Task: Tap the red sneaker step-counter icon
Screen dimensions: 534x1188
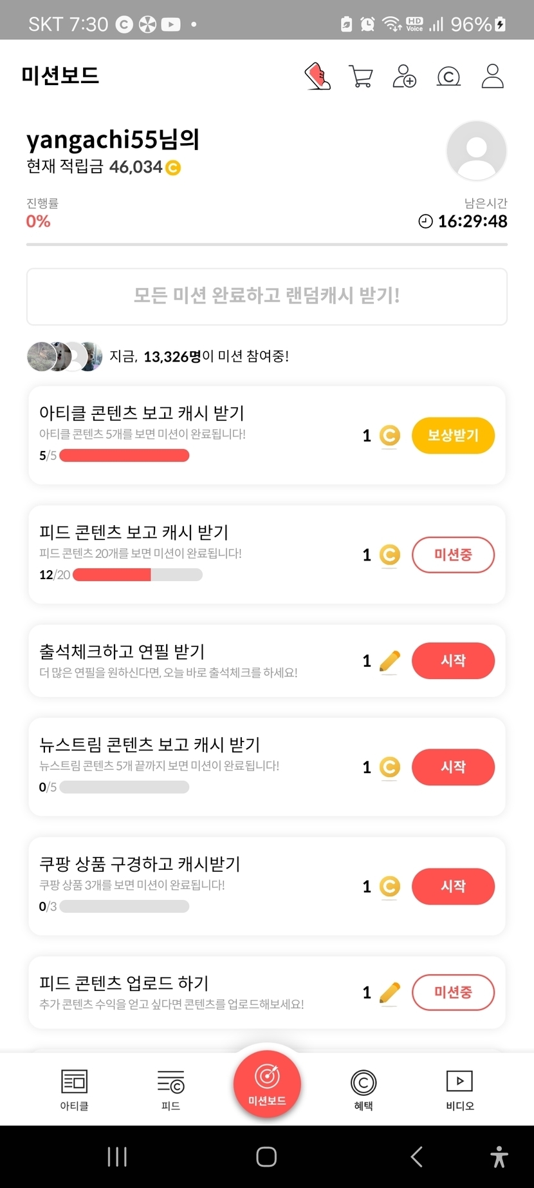Action: click(x=317, y=76)
